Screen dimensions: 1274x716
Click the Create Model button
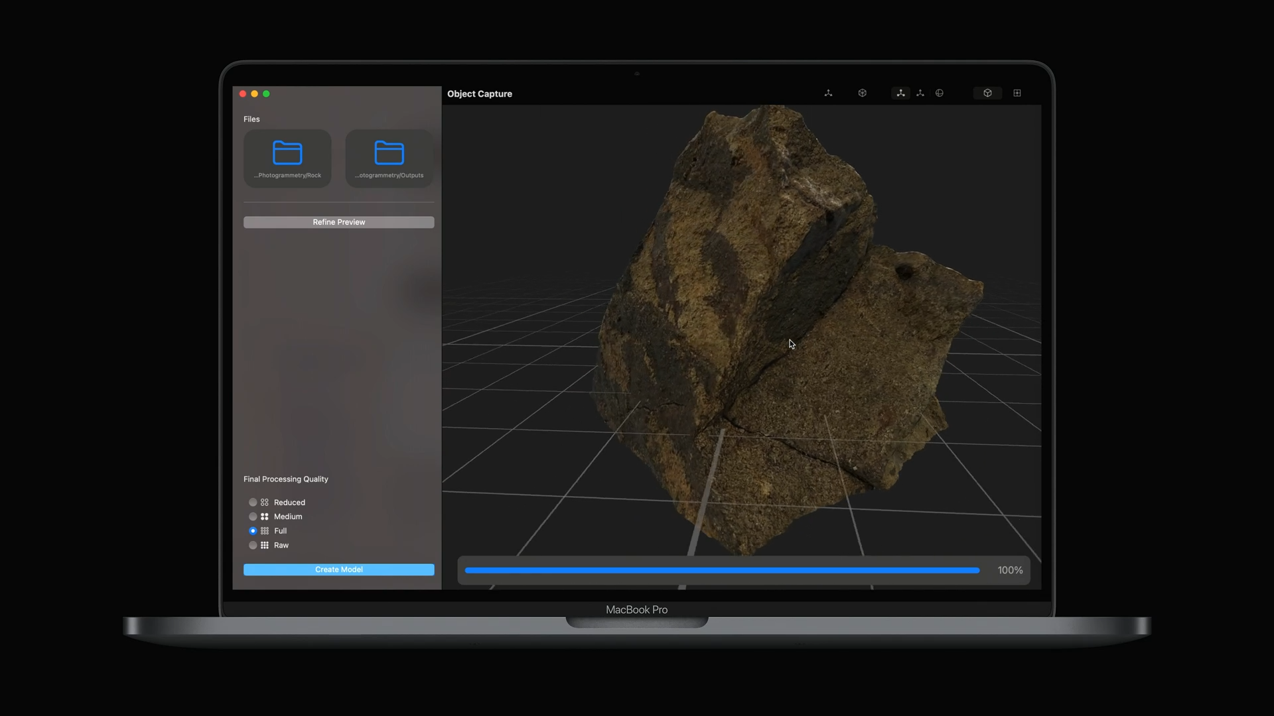point(338,569)
